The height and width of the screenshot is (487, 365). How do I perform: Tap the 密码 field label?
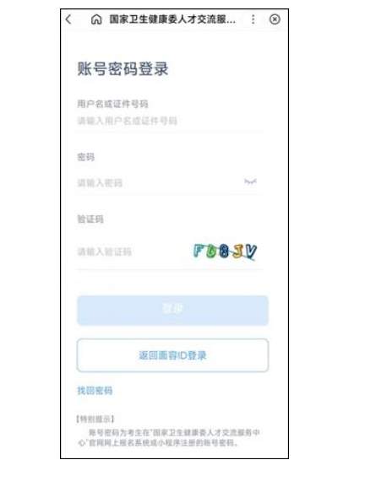(86, 157)
